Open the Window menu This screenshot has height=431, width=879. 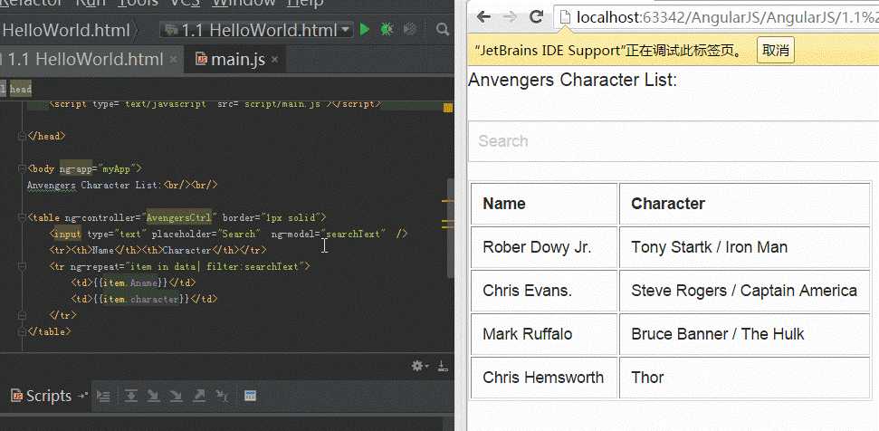(x=244, y=4)
